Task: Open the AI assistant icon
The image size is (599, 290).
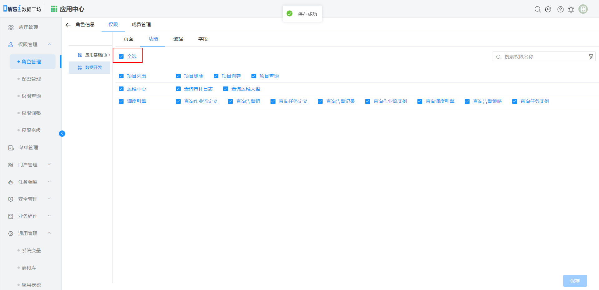Action: (548, 9)
